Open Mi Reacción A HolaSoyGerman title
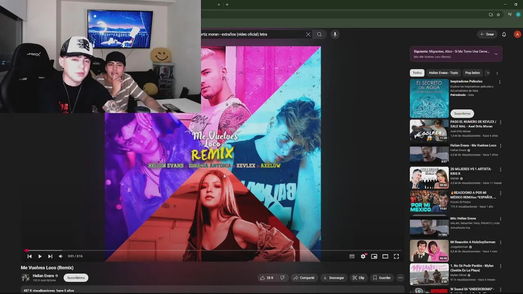 473,242
